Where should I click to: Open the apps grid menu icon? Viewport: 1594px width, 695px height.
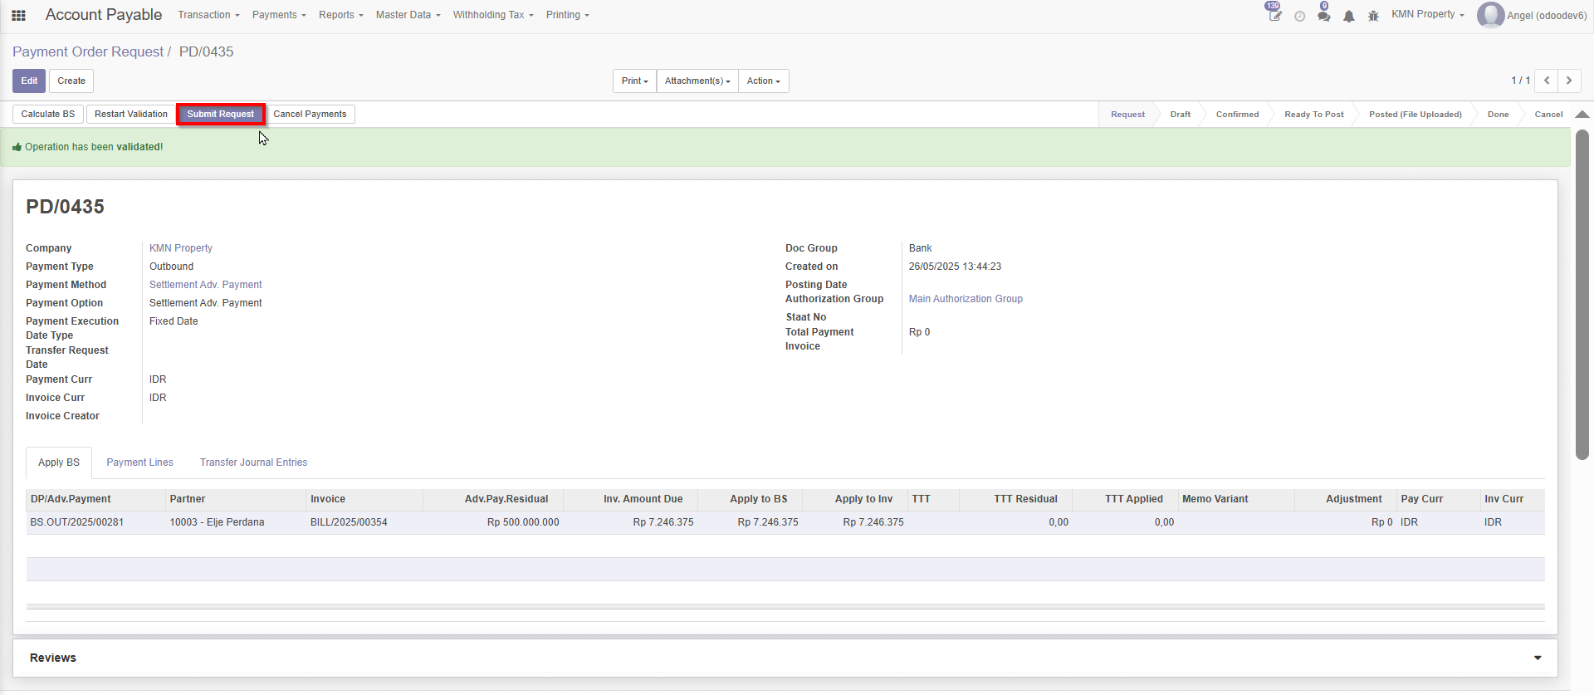(18, 15)
